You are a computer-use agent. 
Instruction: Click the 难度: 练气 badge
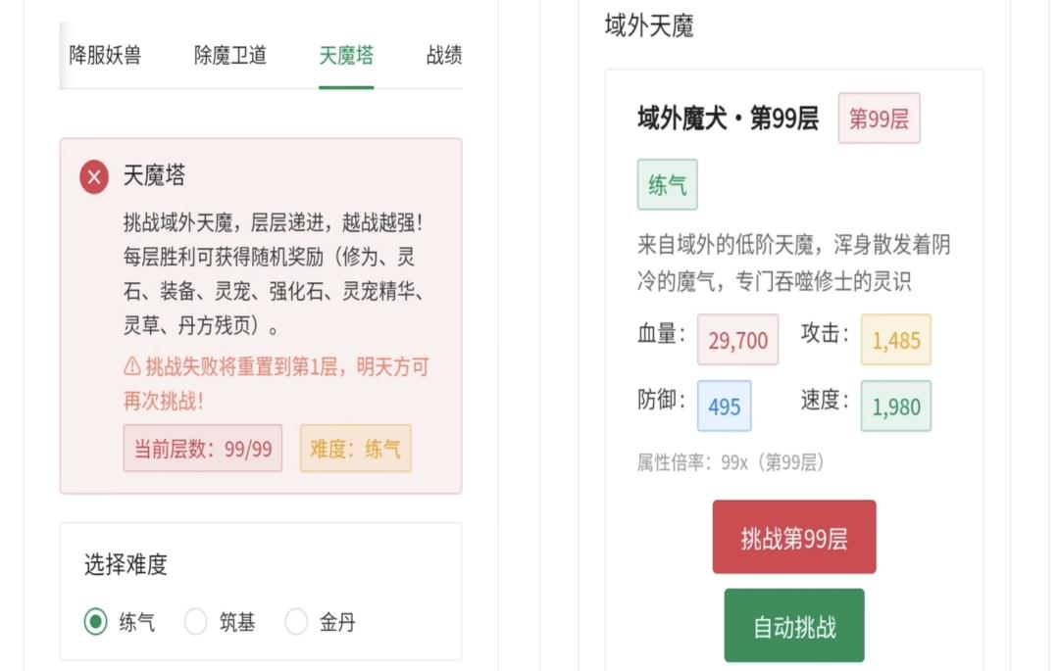coord(355,449)
